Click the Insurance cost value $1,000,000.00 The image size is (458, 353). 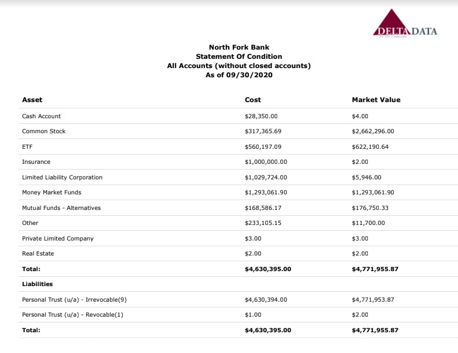pos(266,162)
